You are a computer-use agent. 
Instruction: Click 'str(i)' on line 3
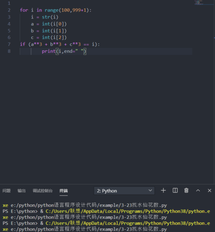tap(50, 17)
